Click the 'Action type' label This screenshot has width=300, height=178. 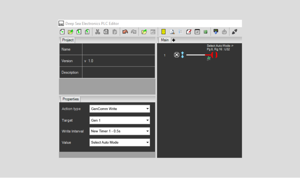point(71,109)
